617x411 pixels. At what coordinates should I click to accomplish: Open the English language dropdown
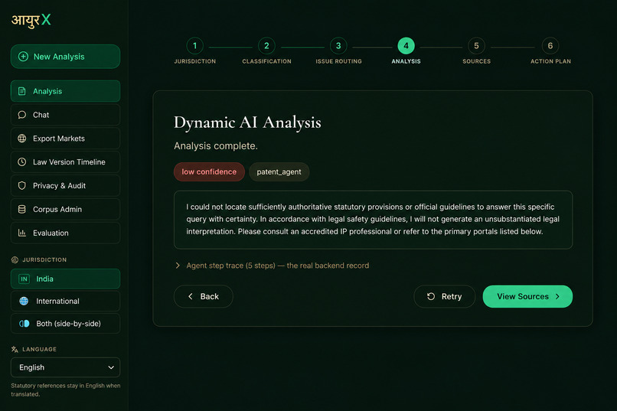[x=65, y=367]
